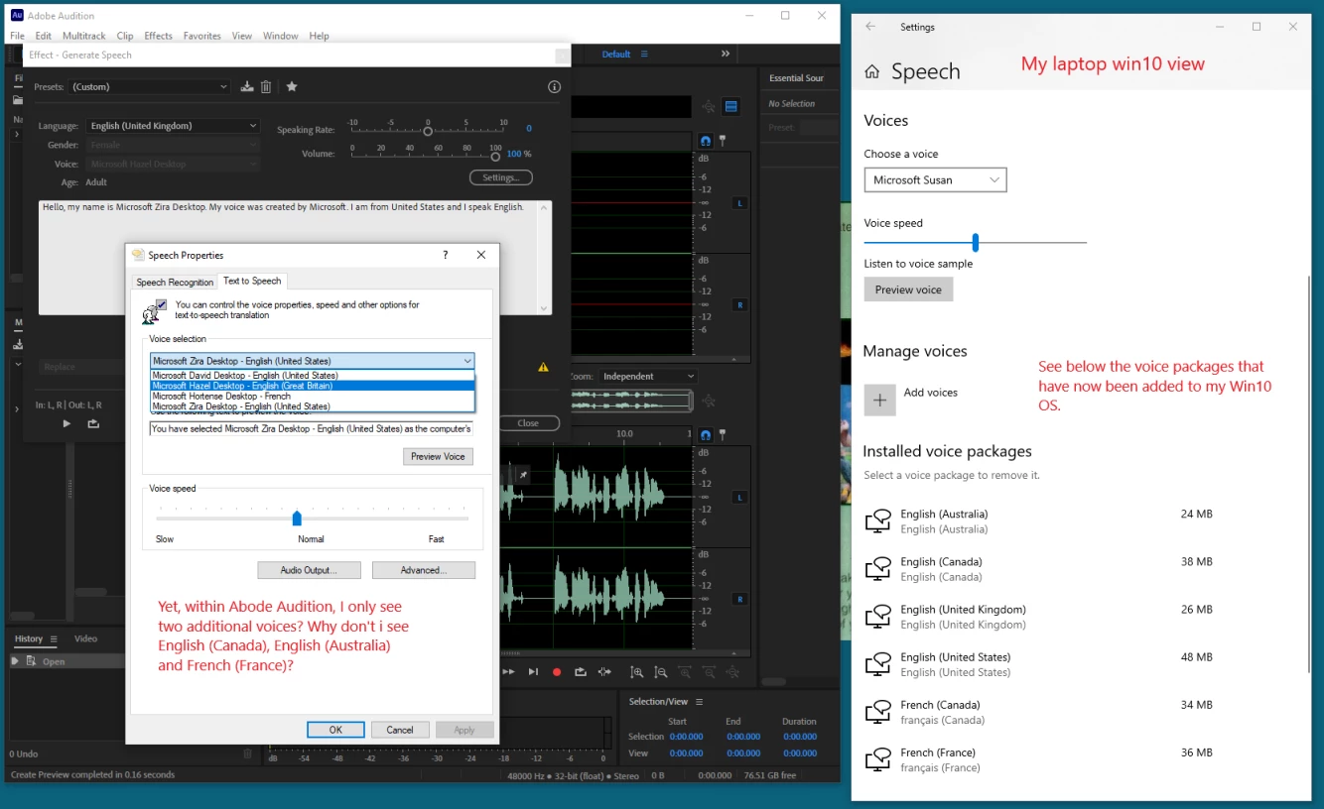Toggle skip selection in transport
Screen dimensions: 1324x809
pos(605,672)
